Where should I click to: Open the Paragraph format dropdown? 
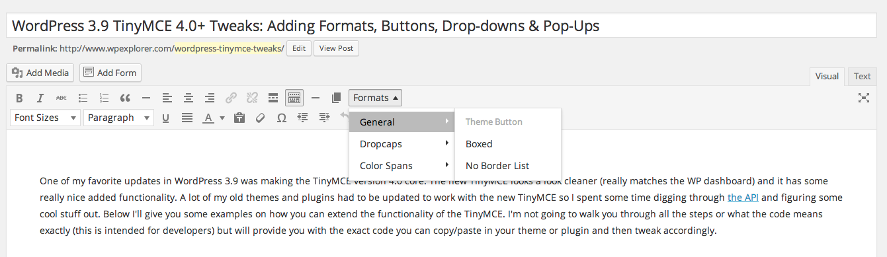(118, 118)
